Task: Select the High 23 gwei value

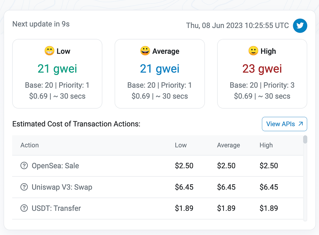Action: click(x=262, y=69)
